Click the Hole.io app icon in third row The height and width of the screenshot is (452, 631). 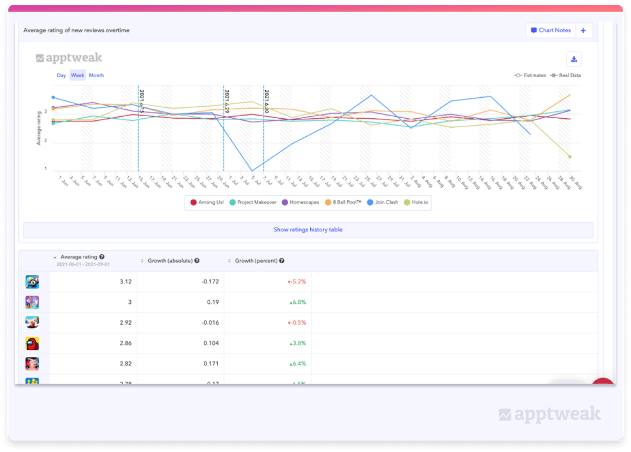click(x=32, y=323)
